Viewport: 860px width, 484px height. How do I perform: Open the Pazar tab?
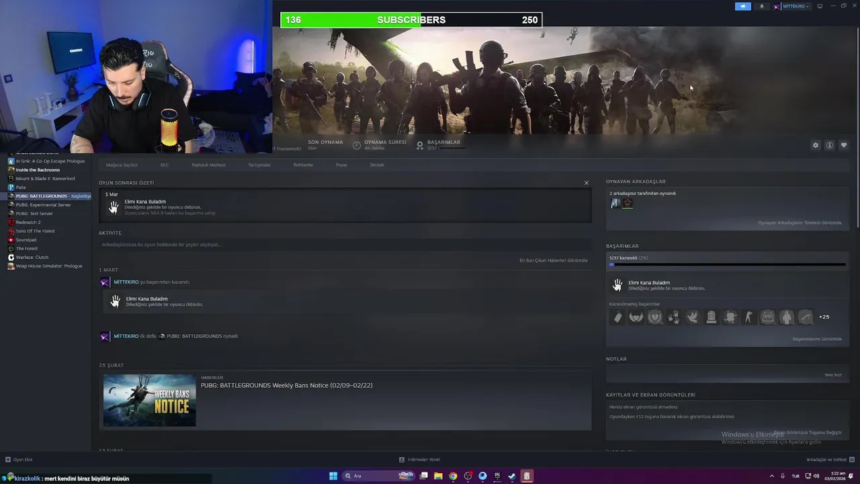[341, 165]
